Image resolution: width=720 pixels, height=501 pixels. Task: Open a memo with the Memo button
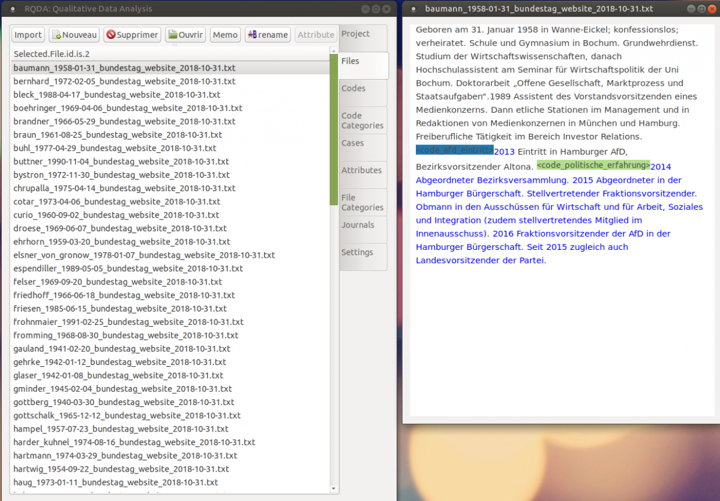point(225,35)
